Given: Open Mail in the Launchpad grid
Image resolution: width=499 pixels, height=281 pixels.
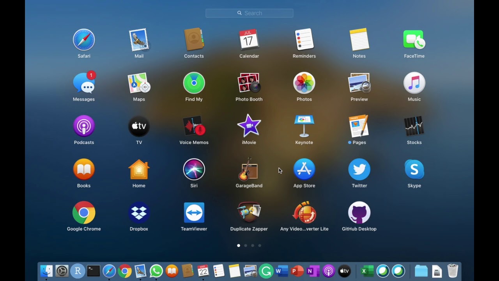Looking at the screenshot, I should coord(139,40).
